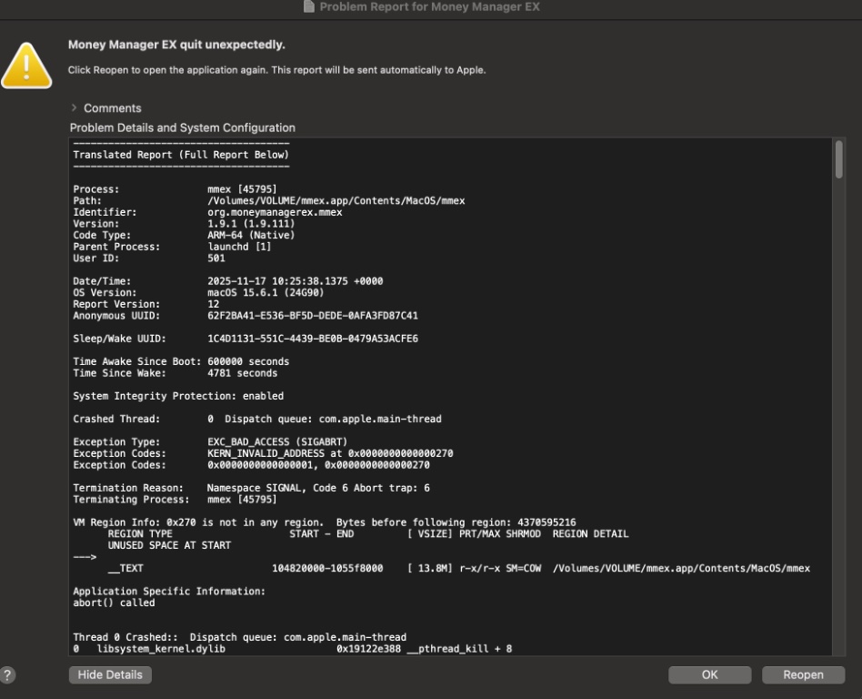Screen dimensions: 862x699
Task: Click the Path line with /Volumes/VOLUME/mmex.app
Action: click(336, 200)
